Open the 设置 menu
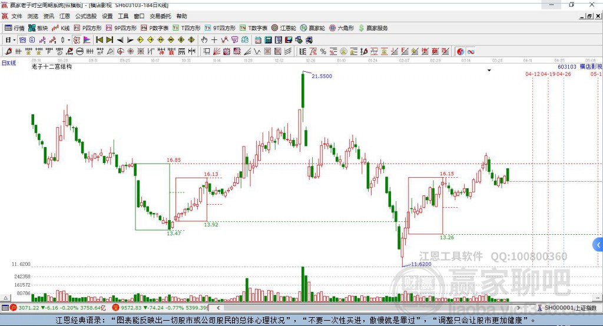This screenshot has height=326, width=603. coord(107,16)
